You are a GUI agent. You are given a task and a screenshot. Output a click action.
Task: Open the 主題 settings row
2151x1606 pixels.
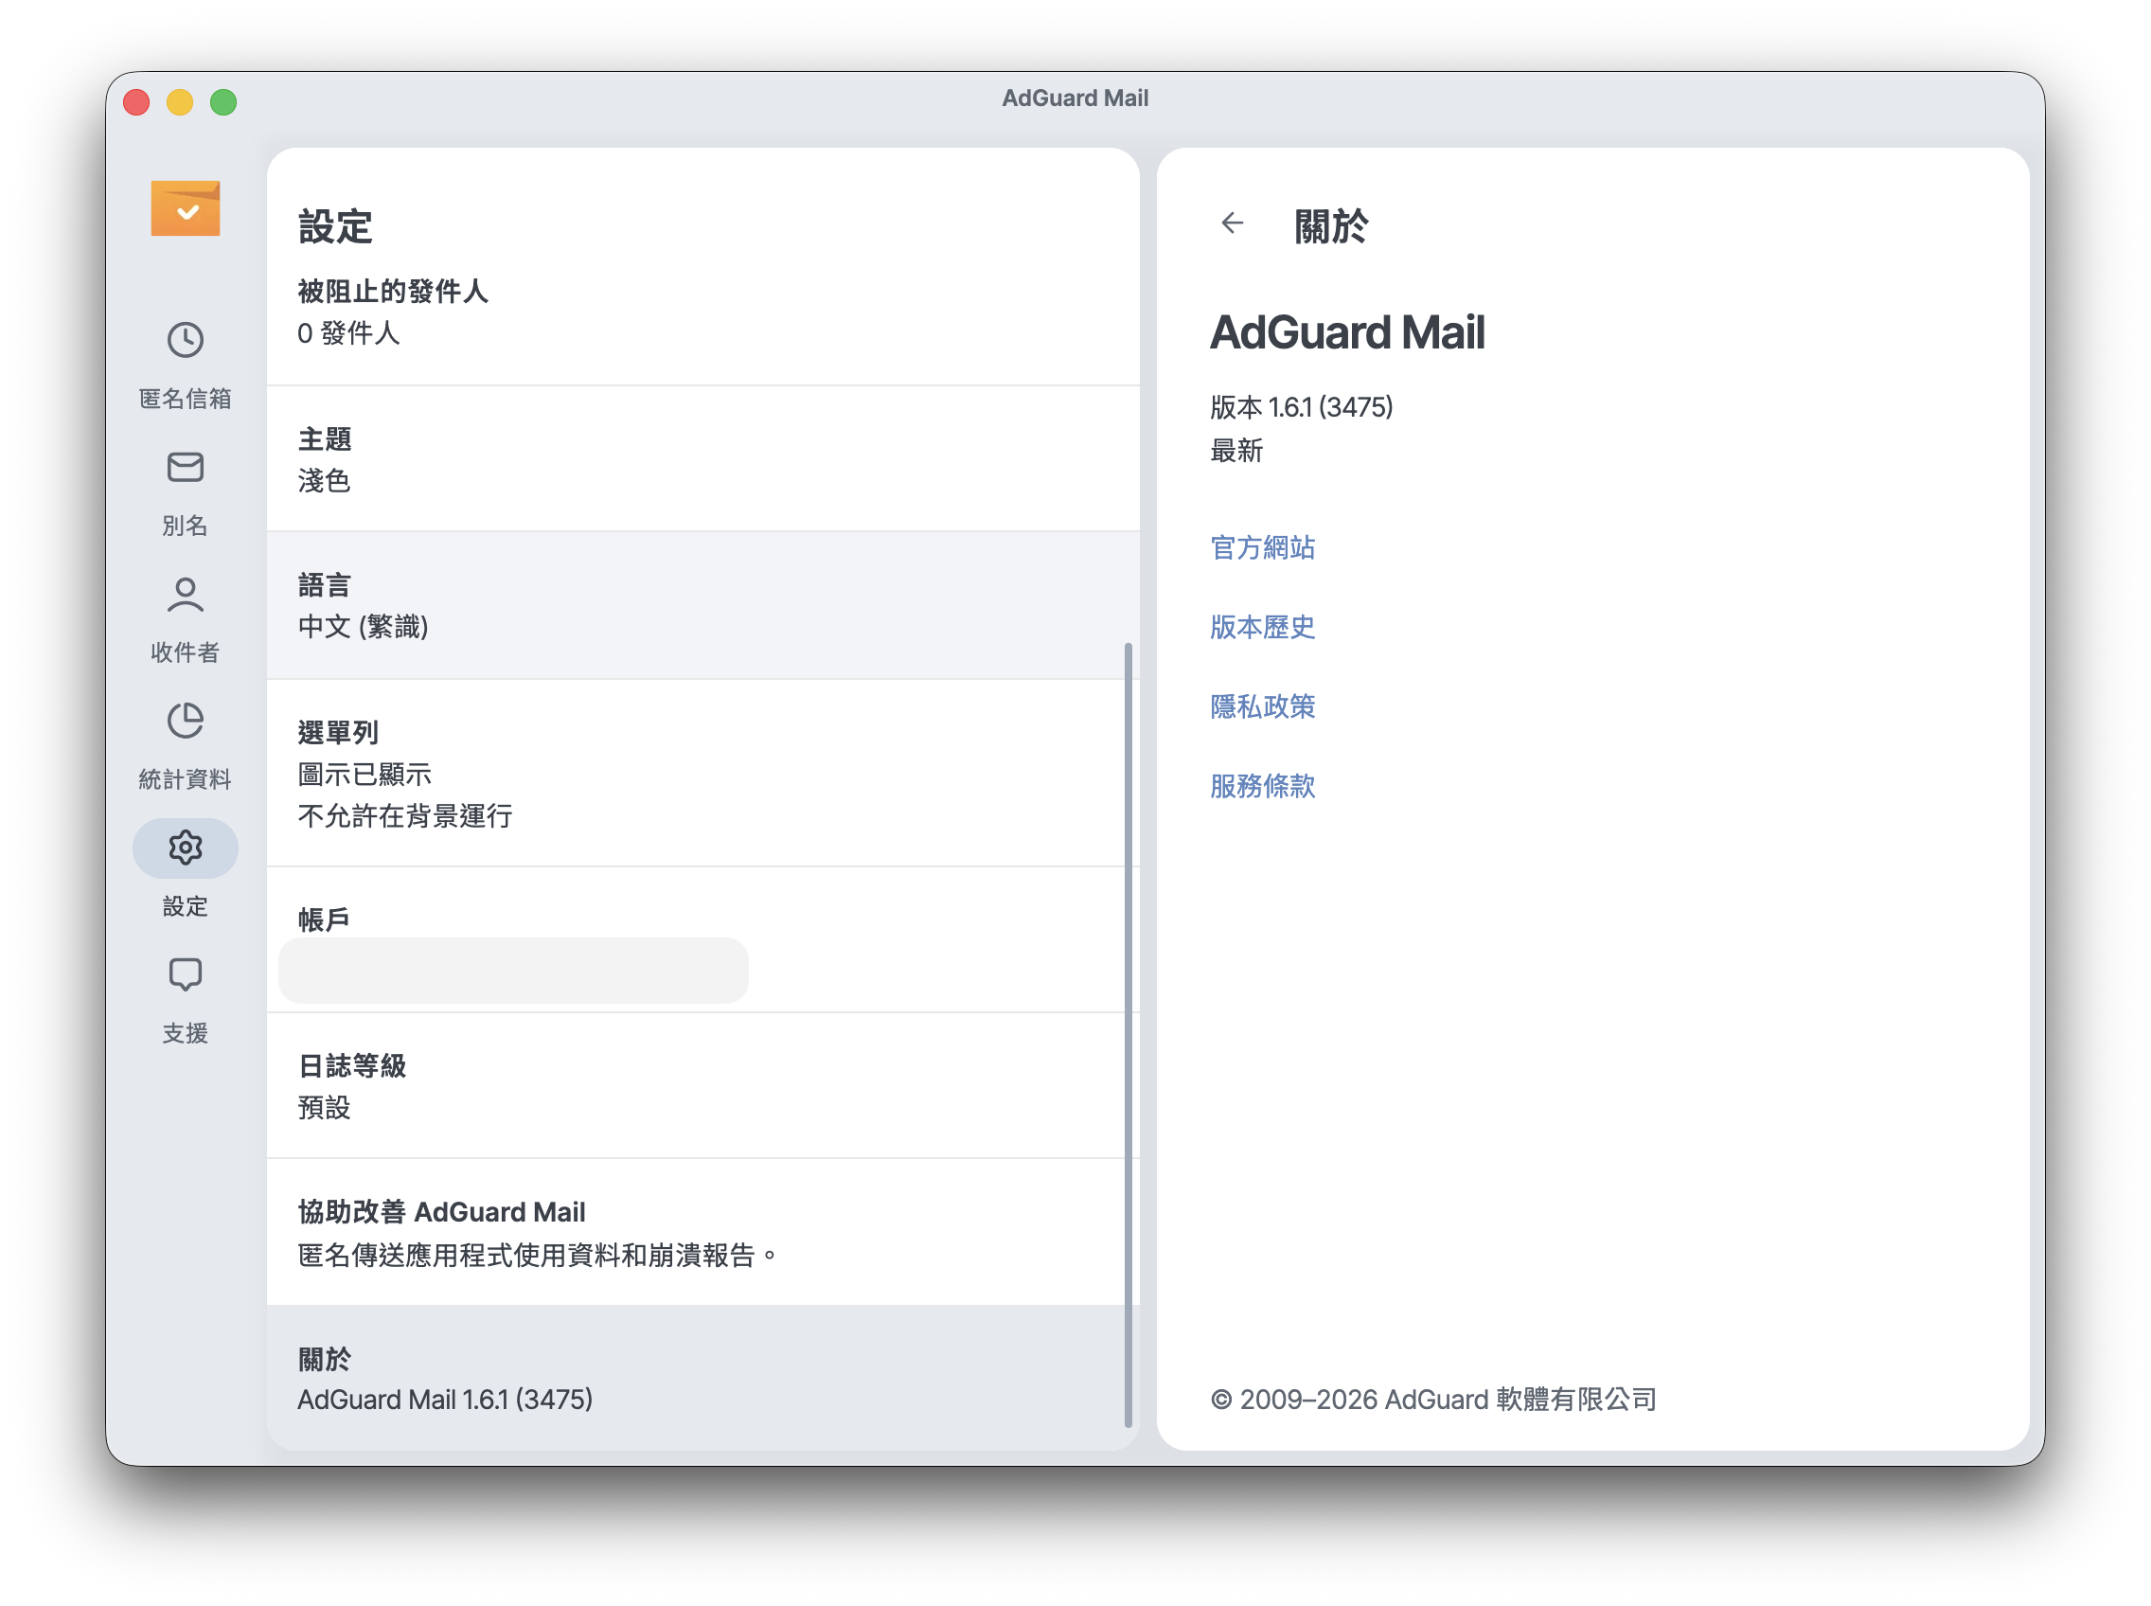pyautogui.click(x=702, y=459)
